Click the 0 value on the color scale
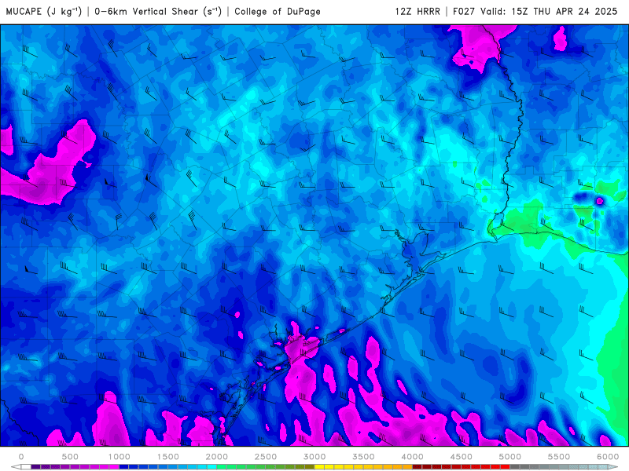629x471 pixels. pos(21,457)
